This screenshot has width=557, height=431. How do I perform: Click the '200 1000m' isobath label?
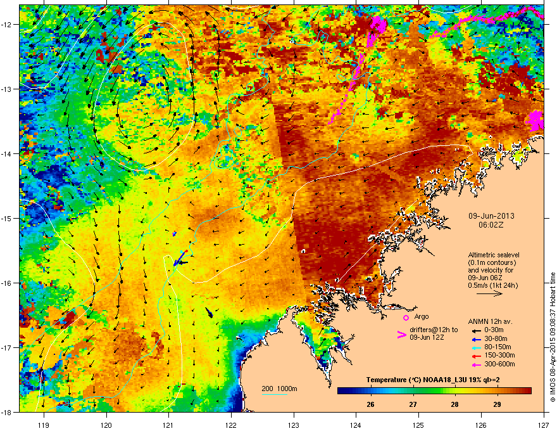(279, 389)
